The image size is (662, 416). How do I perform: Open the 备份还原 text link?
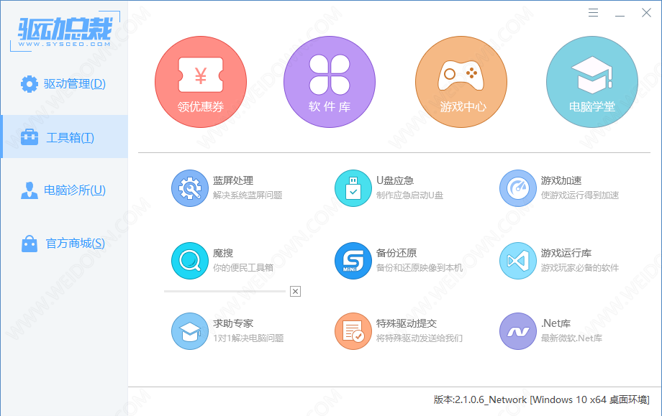tap(396, 253)
